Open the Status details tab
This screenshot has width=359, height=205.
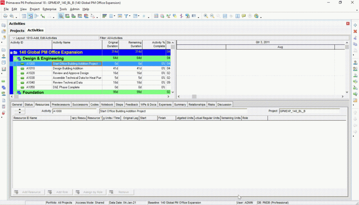29,105
